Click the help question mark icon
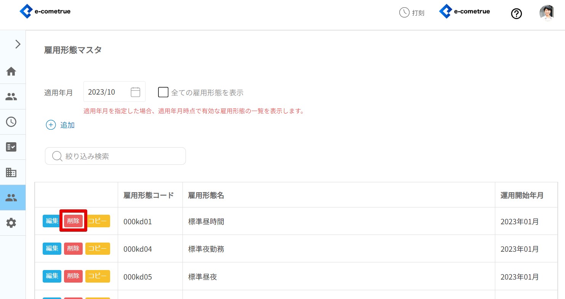Image resolution: width=565 pixels, height=299 pixels. tap(516, 14)
